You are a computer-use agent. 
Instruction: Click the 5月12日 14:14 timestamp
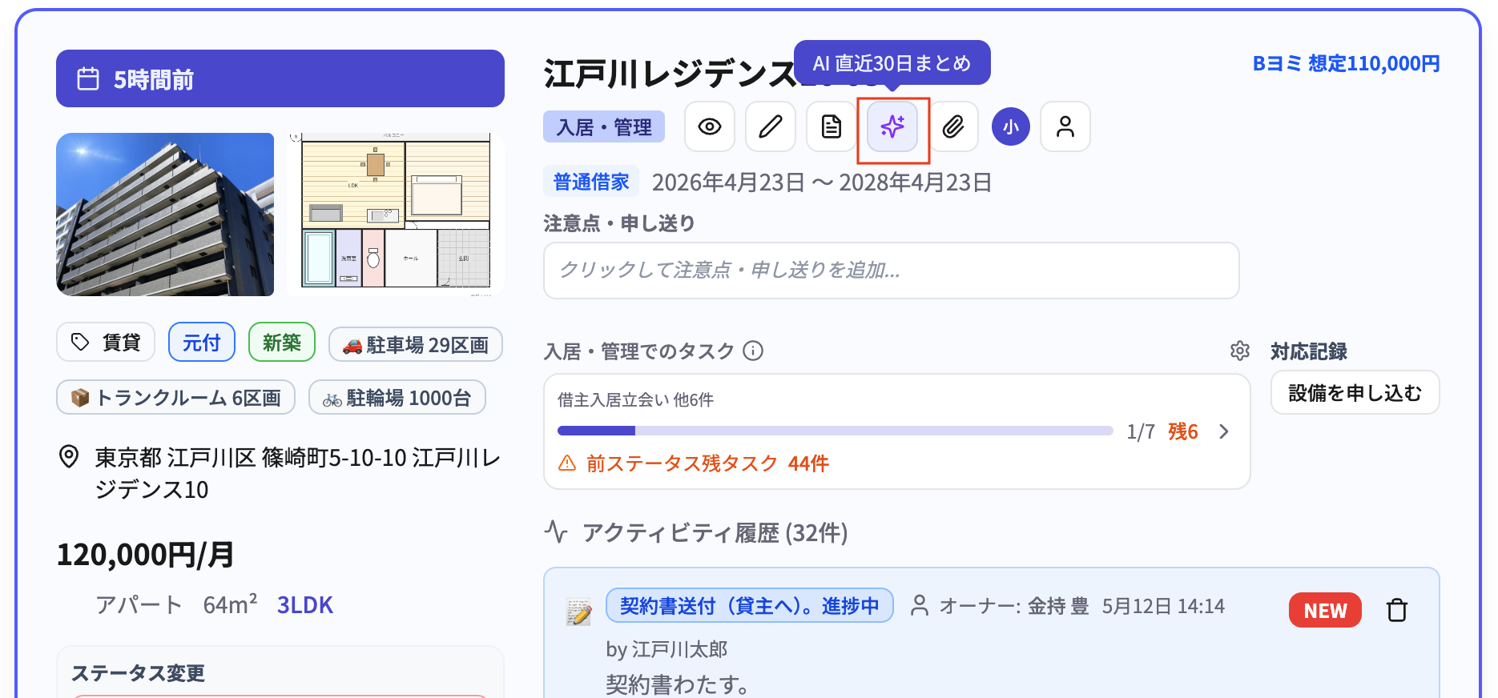pos(1163,606)
